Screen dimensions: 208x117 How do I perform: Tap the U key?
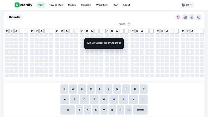pos(117,89)
